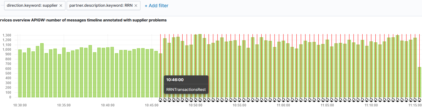
Task: Remove the partner.description.keyword: RRN filter
Action: 136,6
